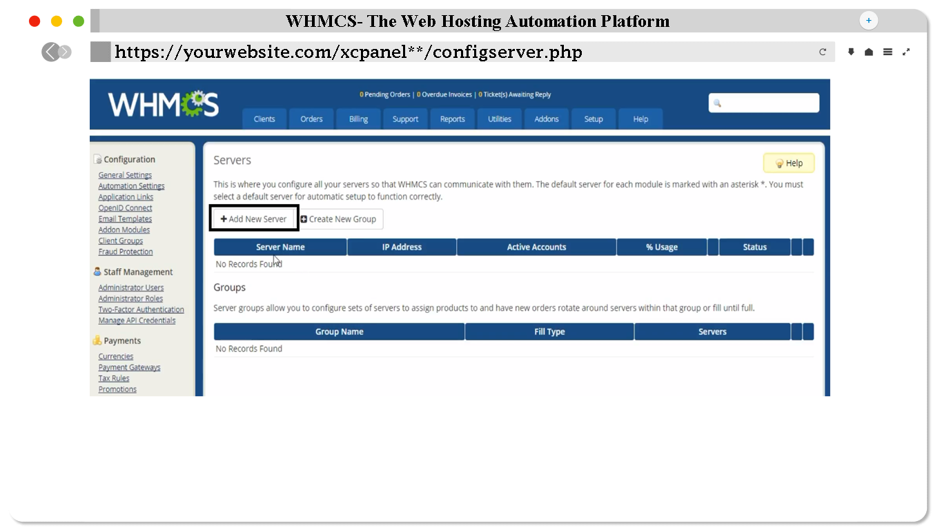The image size is (940, 530).
Task: Click the Create New Group button
Action: (x=339, y=219)
